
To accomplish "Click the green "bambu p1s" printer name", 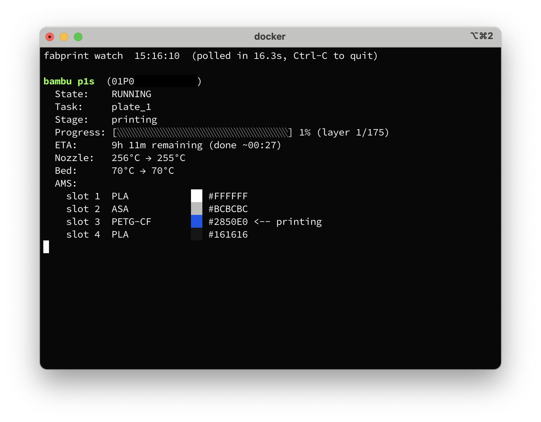I will (69, 82).
